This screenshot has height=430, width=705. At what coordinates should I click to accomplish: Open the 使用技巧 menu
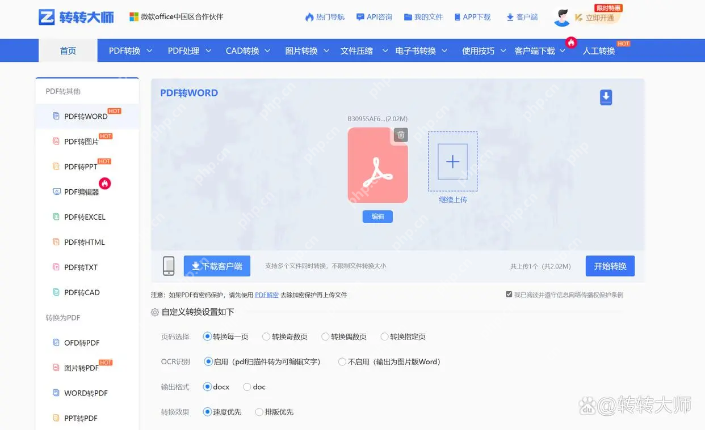(x=479, y=50)
